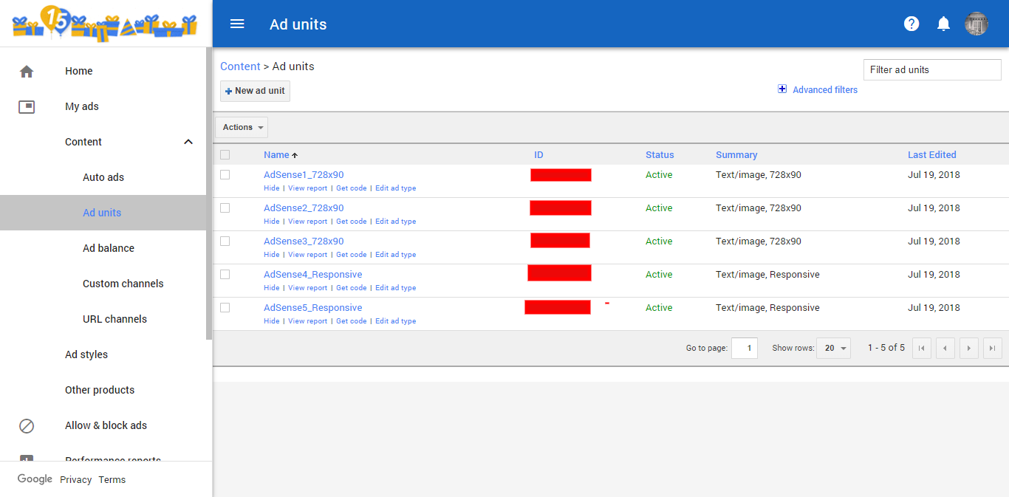Screen dimensions: 1009x497
Task: Go to next page arrow button
Action: [x=969, y=348]
